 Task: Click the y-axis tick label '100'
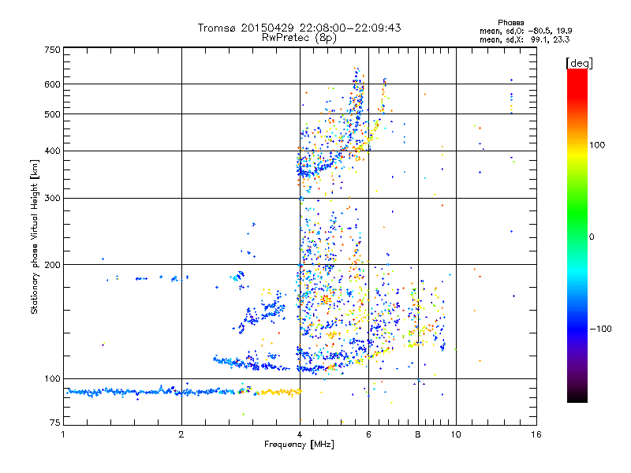52,378
